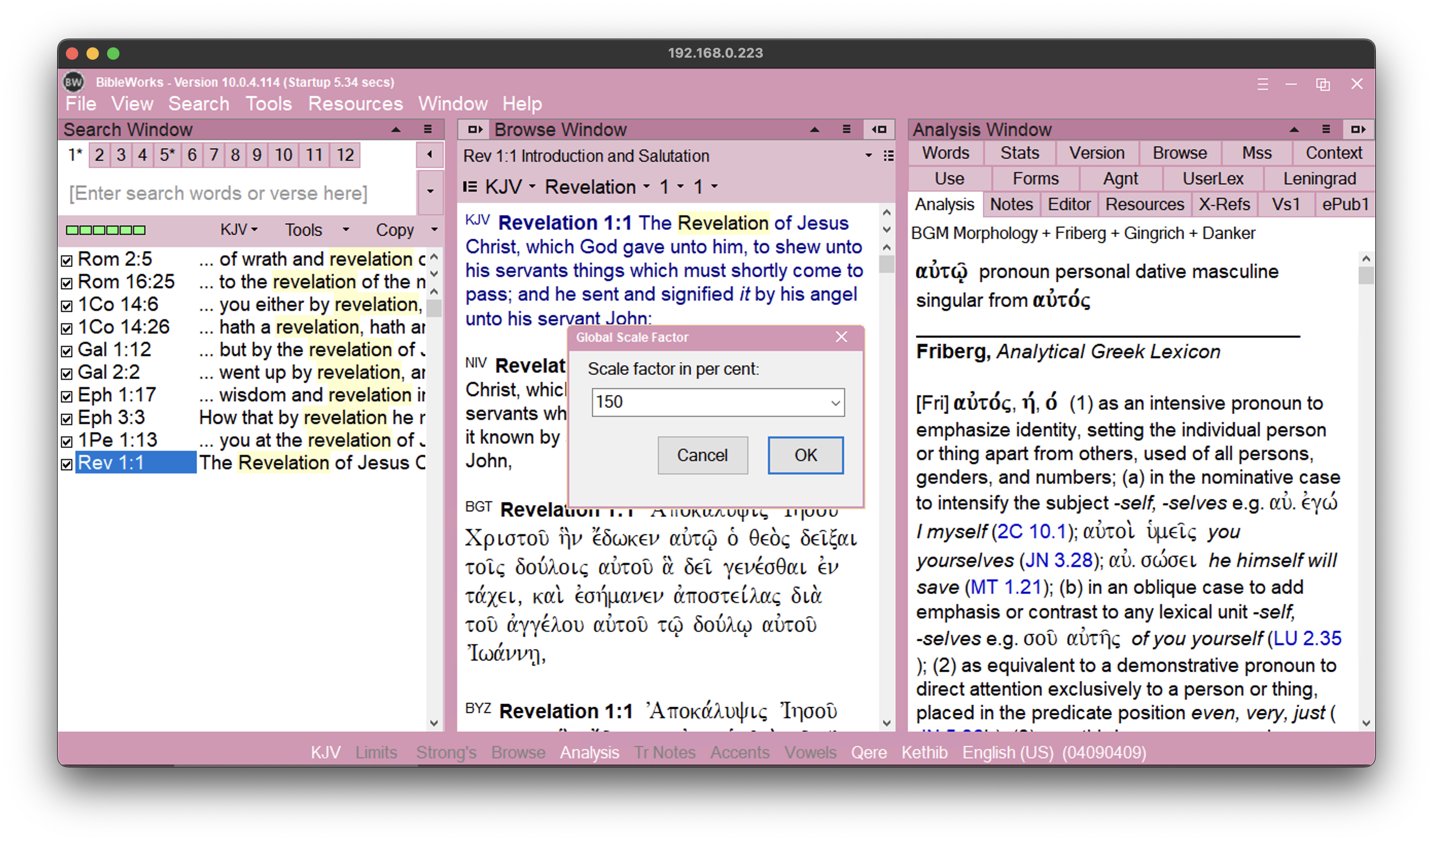This screenshot has height=843, width=1433.
Task: Open the scale factor combo box dropdown
Action: 835,403
